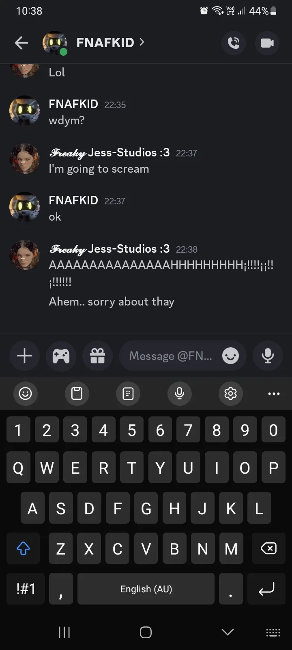Open emoji picker in message box

[x=230, y=356]
